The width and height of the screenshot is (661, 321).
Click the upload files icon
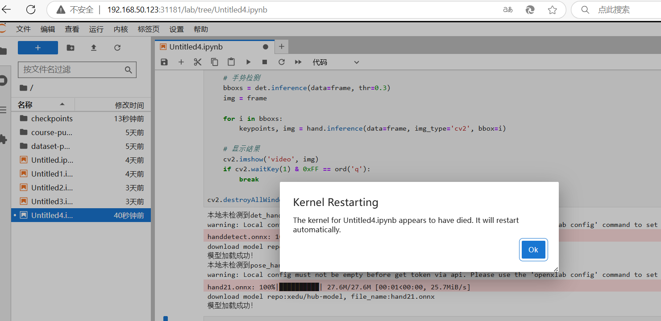(94, 48)
